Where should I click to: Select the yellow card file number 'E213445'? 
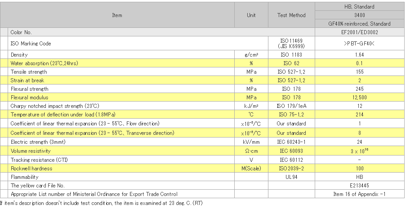click(x=359, y=186)
